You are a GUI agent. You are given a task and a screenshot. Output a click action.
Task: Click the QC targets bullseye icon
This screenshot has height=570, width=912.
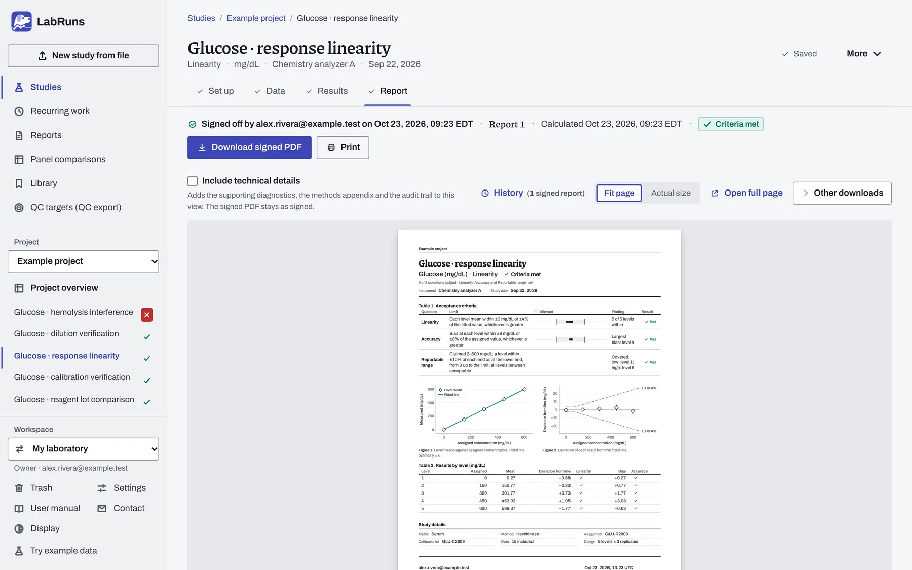[19, 208]
